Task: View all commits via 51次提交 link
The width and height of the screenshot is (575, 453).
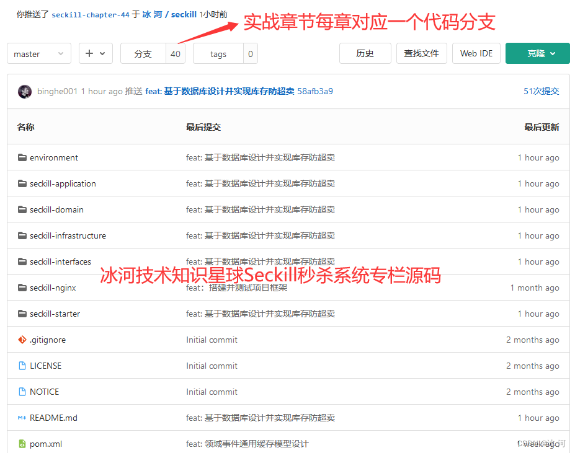Action: point(543,91)
